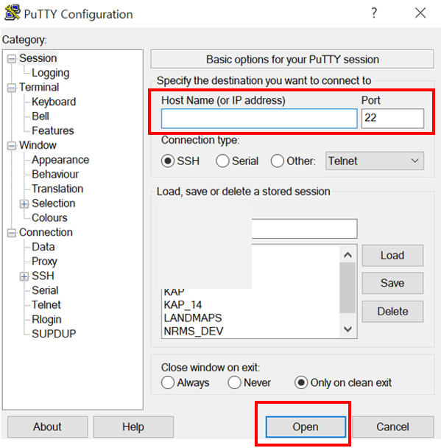
Task: Collapse the Window tree node
Action: [12, 146]
